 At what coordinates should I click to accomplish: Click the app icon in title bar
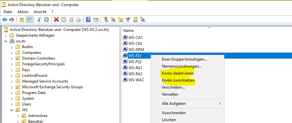[4, 5]
